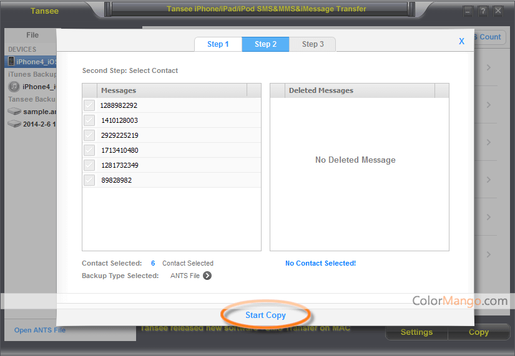Open Settings in the bottom bar
The height and width of the screenshot is (356, 515).
pos(416,332)
